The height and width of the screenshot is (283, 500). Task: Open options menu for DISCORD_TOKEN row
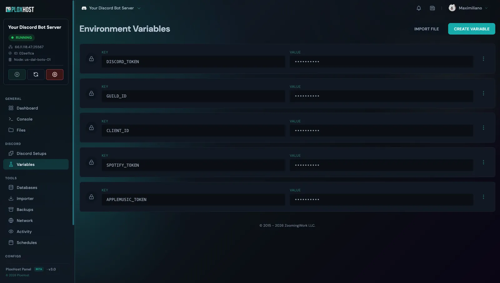[x=483, y=59]
